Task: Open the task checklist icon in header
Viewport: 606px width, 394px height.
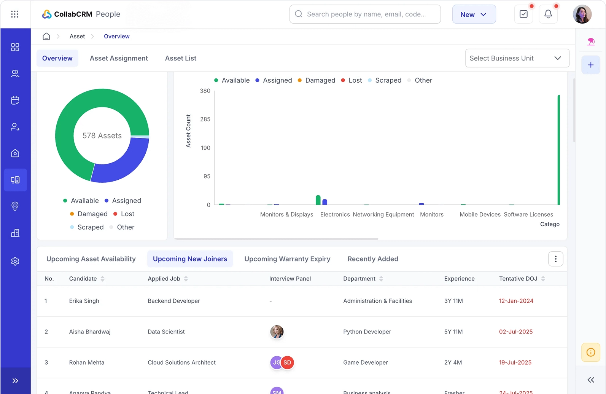Action: click(x=523, y=14)
